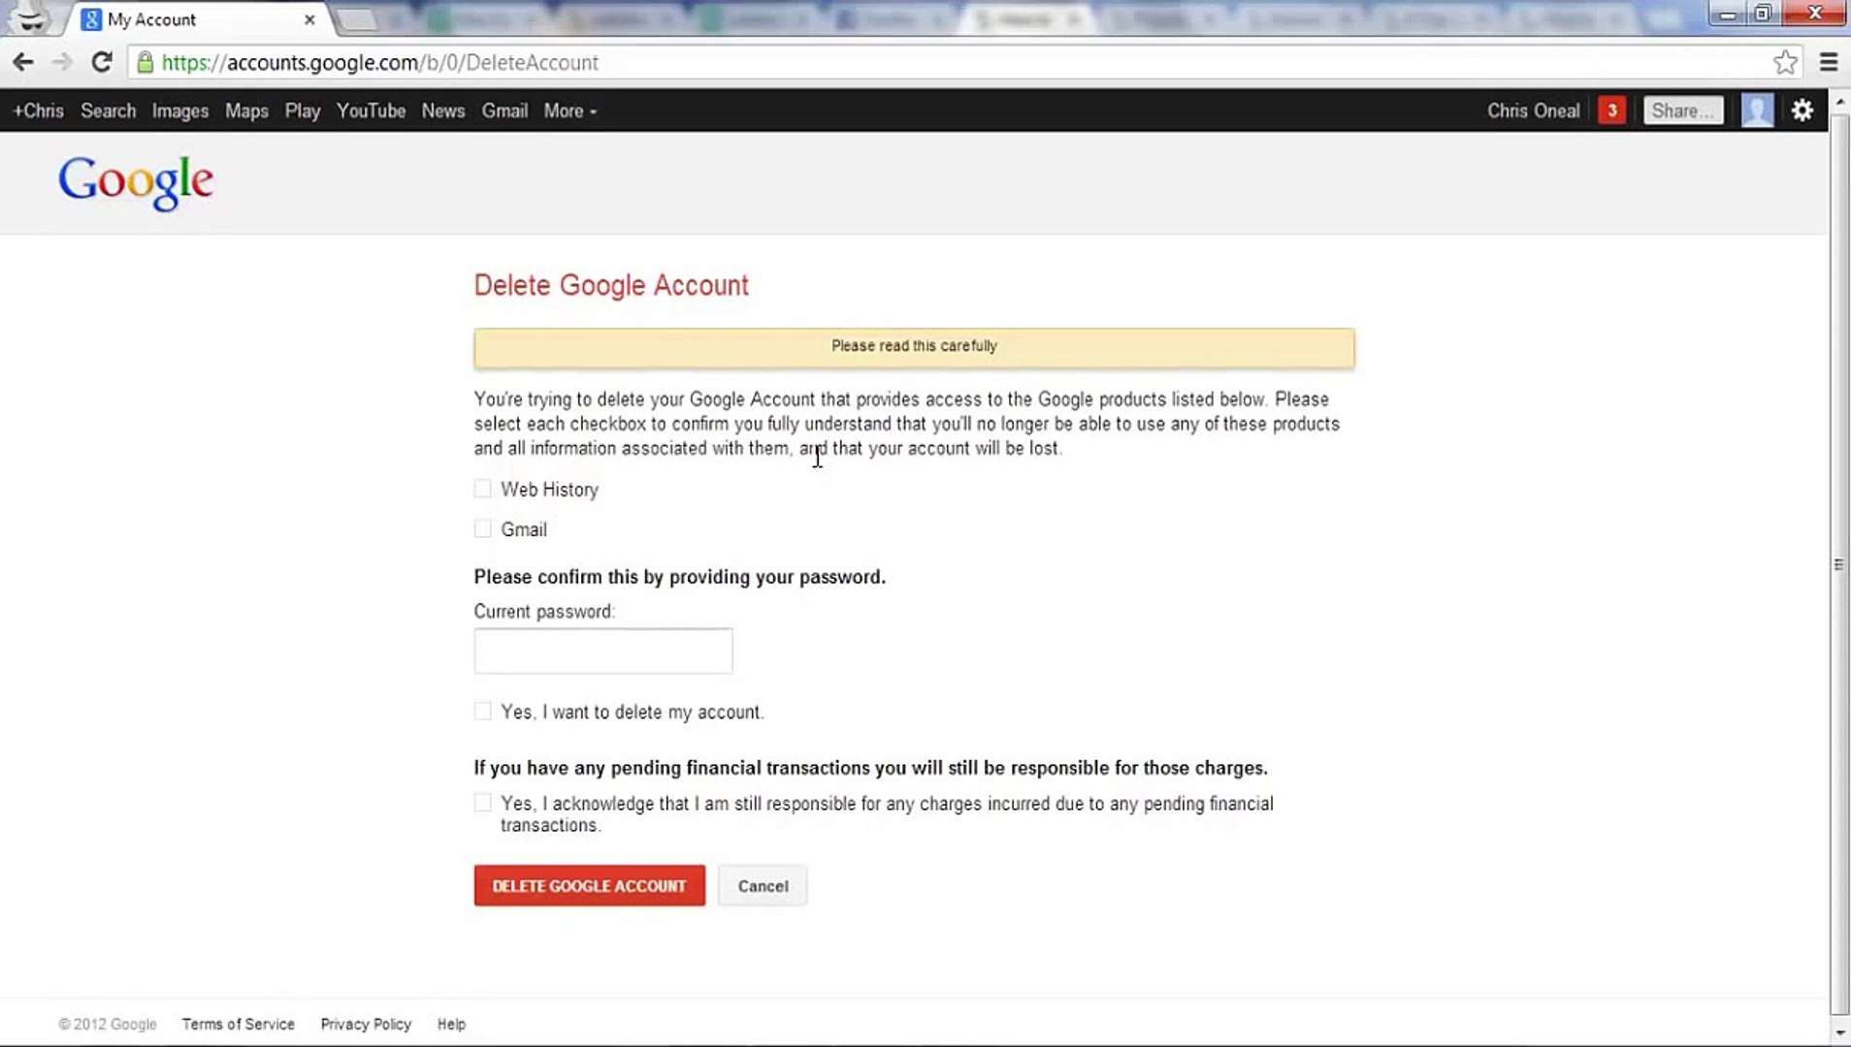This screenshot has height=1047, width=1851.
Task: Bookmark page with the star icon
Action: pos(1785,63)
